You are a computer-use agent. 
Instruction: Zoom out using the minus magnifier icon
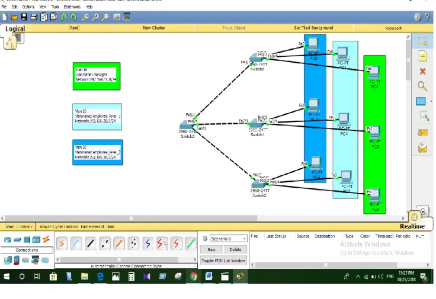pos(105,17)
